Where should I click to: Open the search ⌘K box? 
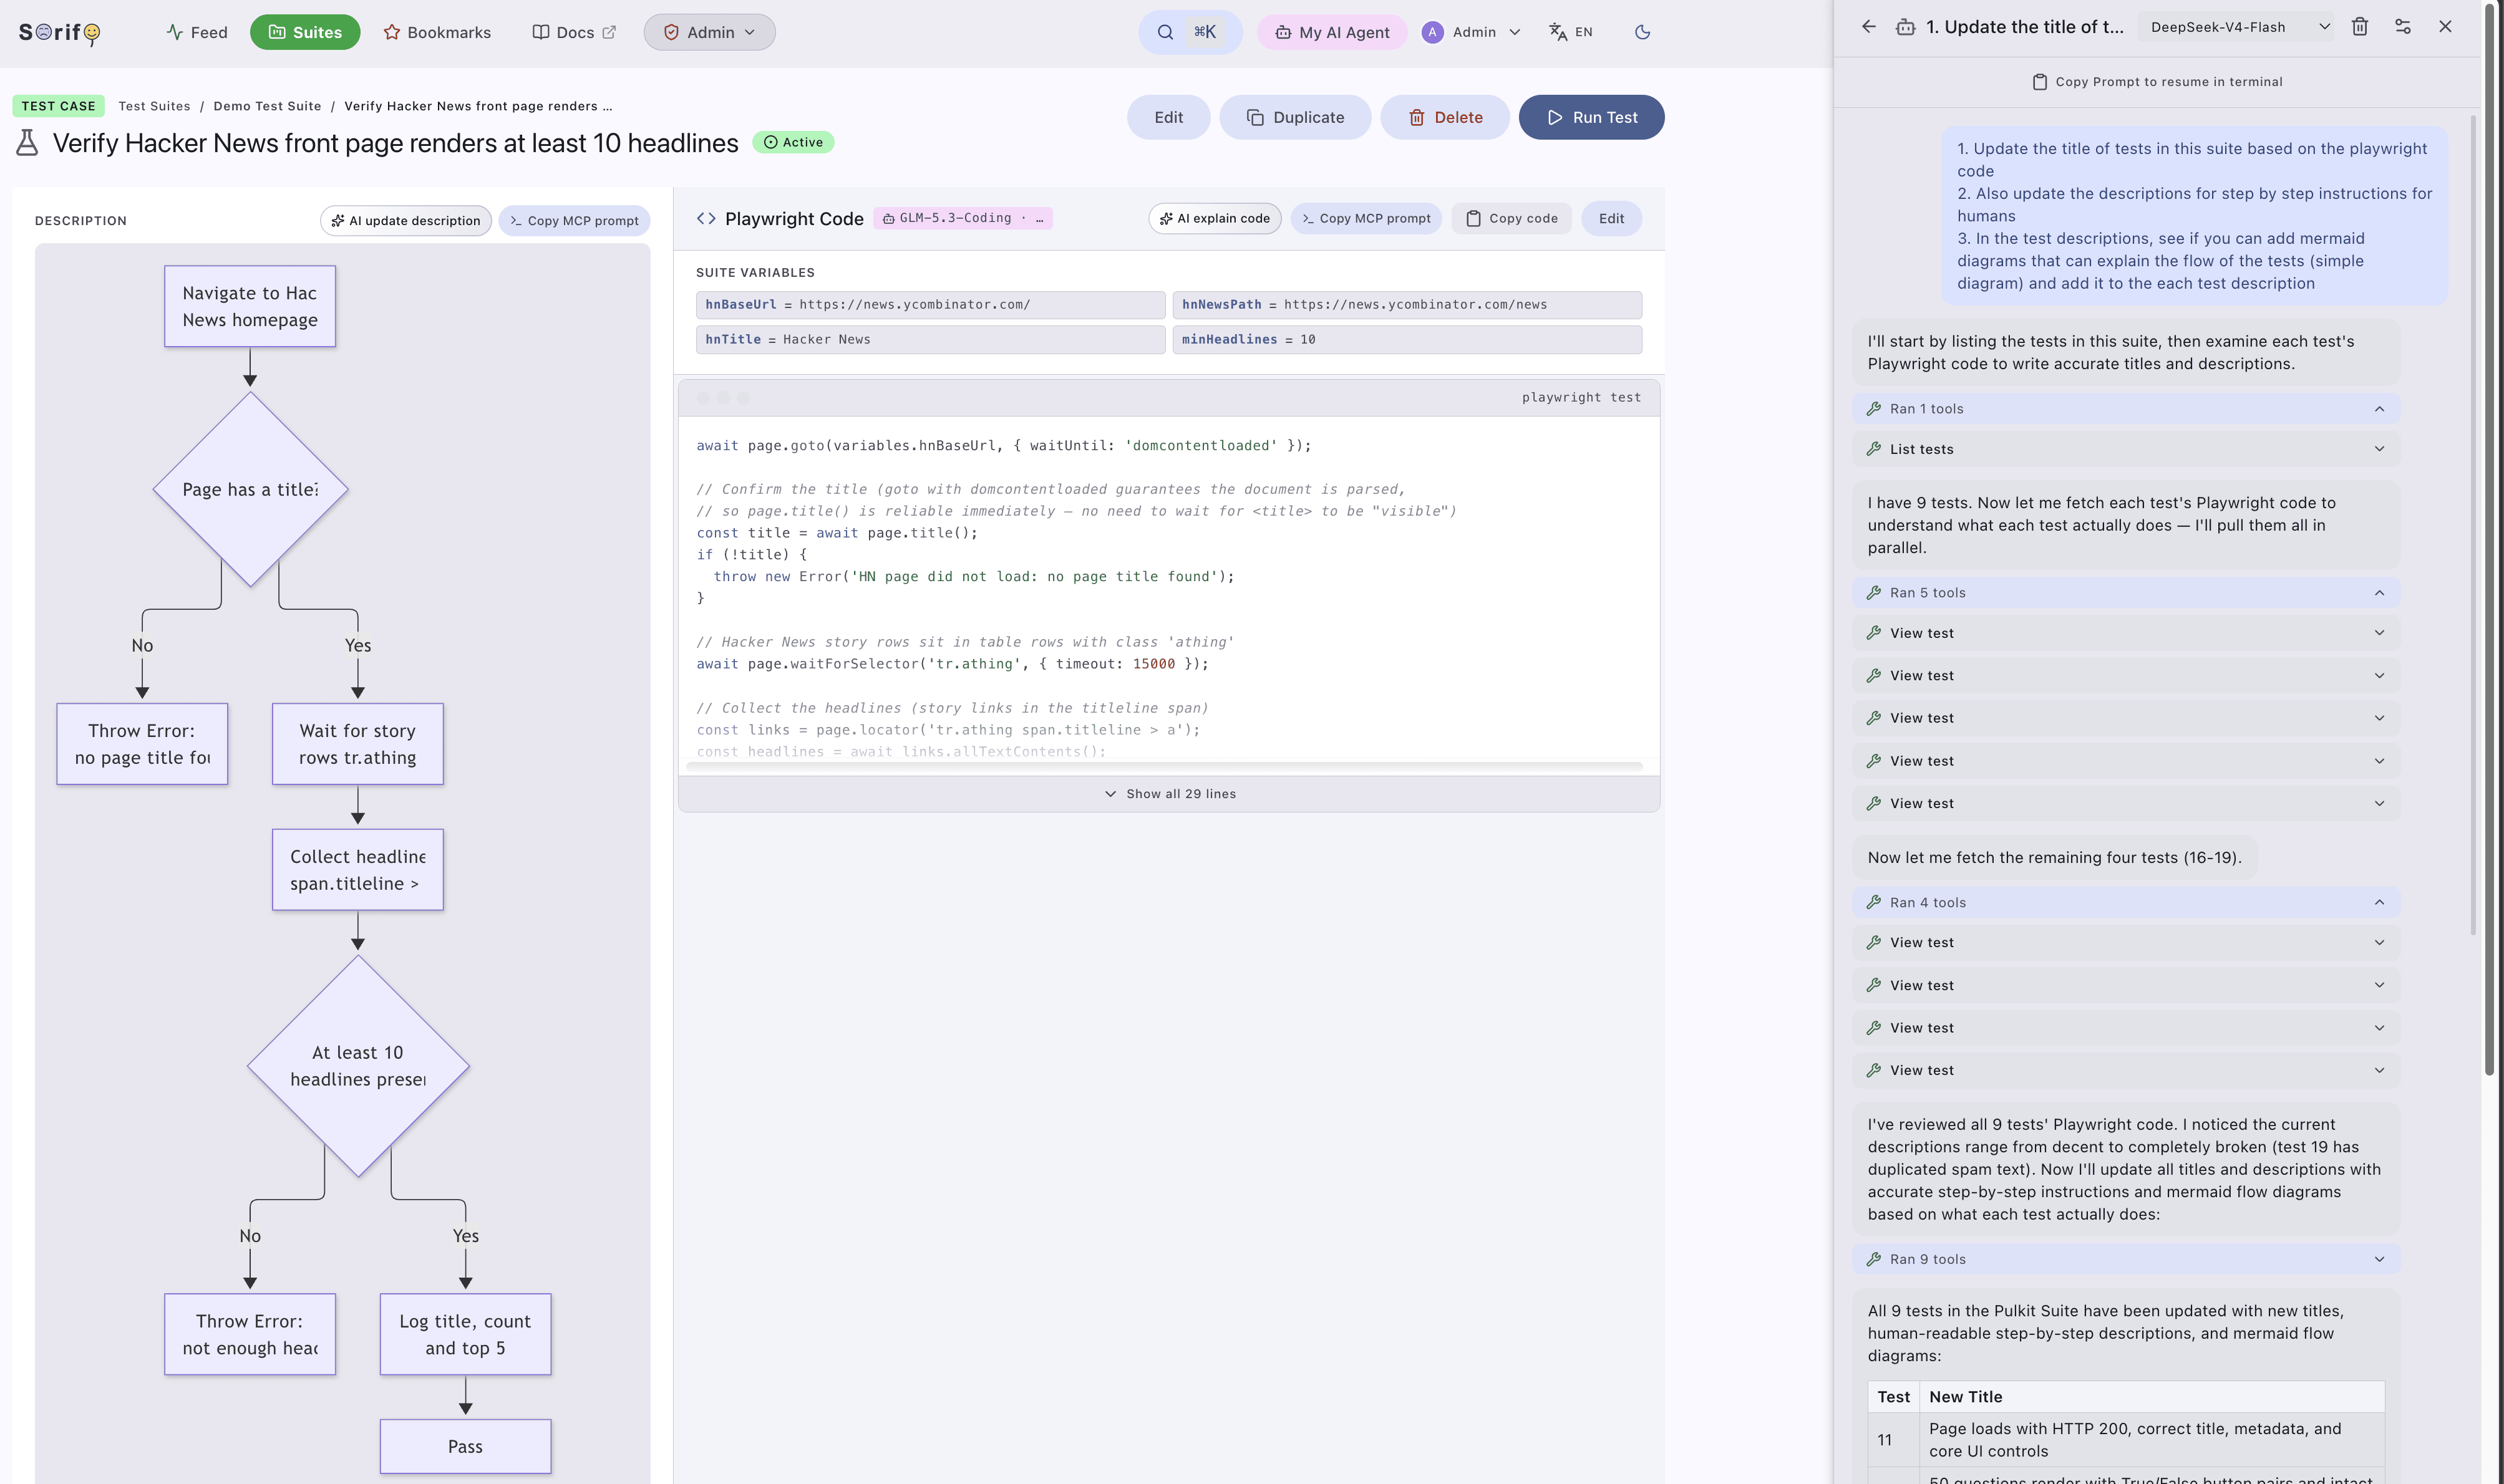click(1190, 32)
